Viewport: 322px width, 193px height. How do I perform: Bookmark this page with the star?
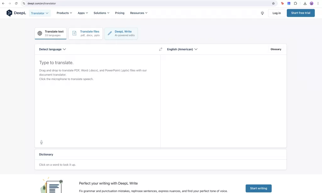pyautogui.click(x=273, y=3)
